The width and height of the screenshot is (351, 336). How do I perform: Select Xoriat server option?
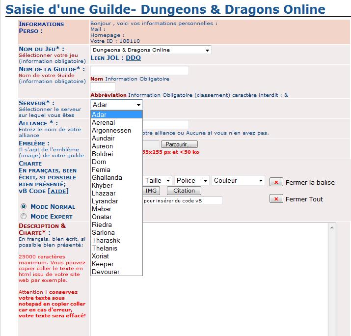[116, 256]
